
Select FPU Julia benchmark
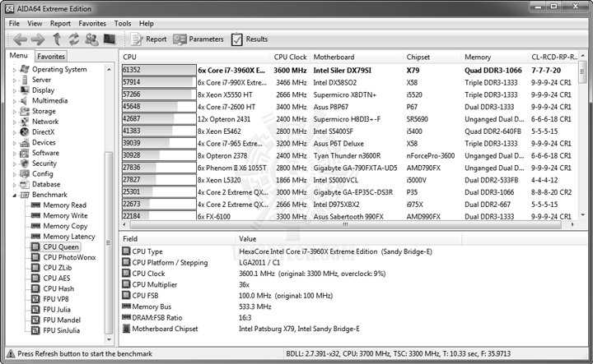57,310
